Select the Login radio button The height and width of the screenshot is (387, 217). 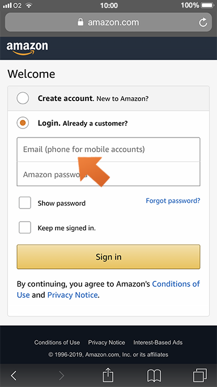coord(23,123)
